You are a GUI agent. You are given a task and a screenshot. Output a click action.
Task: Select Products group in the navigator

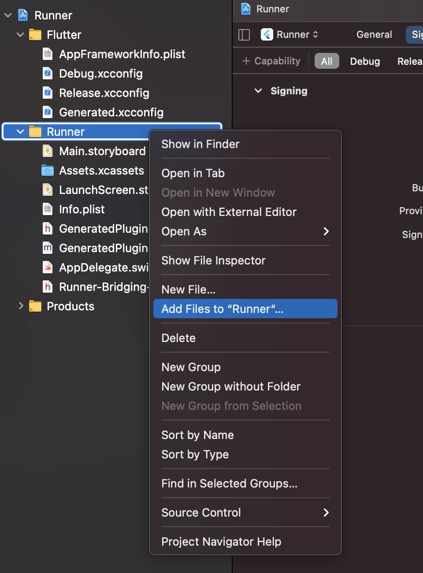(70, 306)
